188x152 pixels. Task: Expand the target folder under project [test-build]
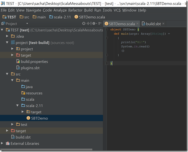point(12,55)
